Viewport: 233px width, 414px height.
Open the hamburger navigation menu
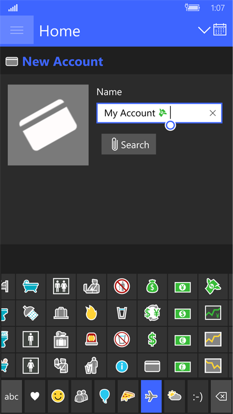pos(17,30)
